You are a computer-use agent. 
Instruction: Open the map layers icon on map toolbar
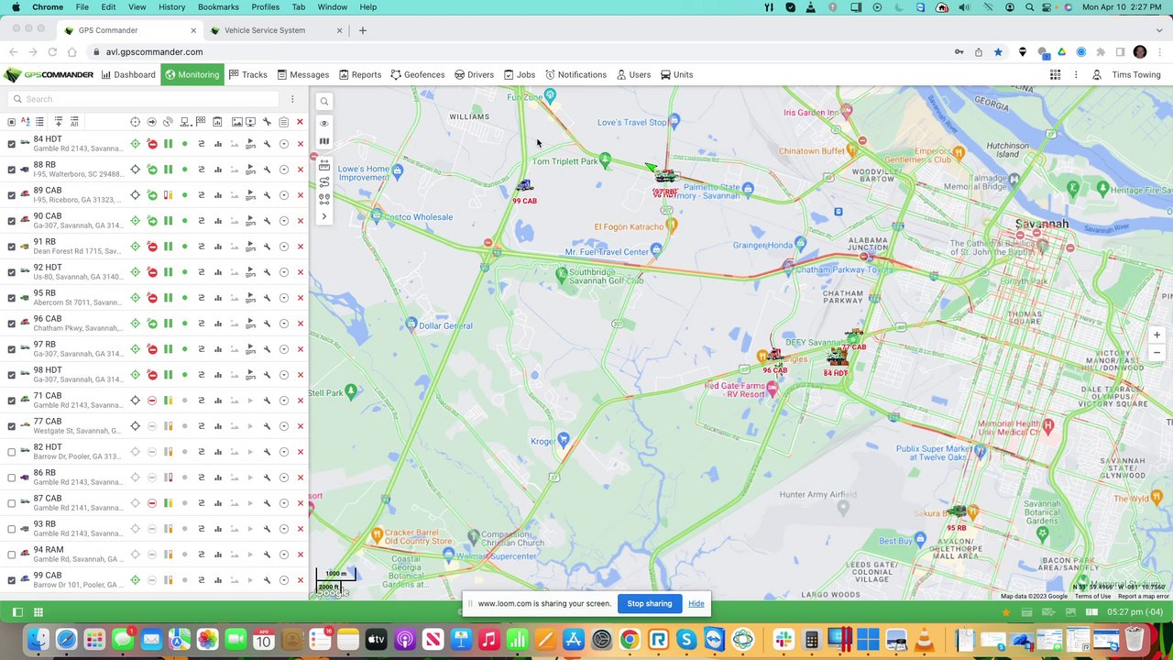(x=323, y=141)
